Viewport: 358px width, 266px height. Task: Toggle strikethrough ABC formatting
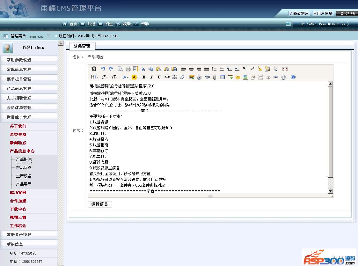coord(167,77)
